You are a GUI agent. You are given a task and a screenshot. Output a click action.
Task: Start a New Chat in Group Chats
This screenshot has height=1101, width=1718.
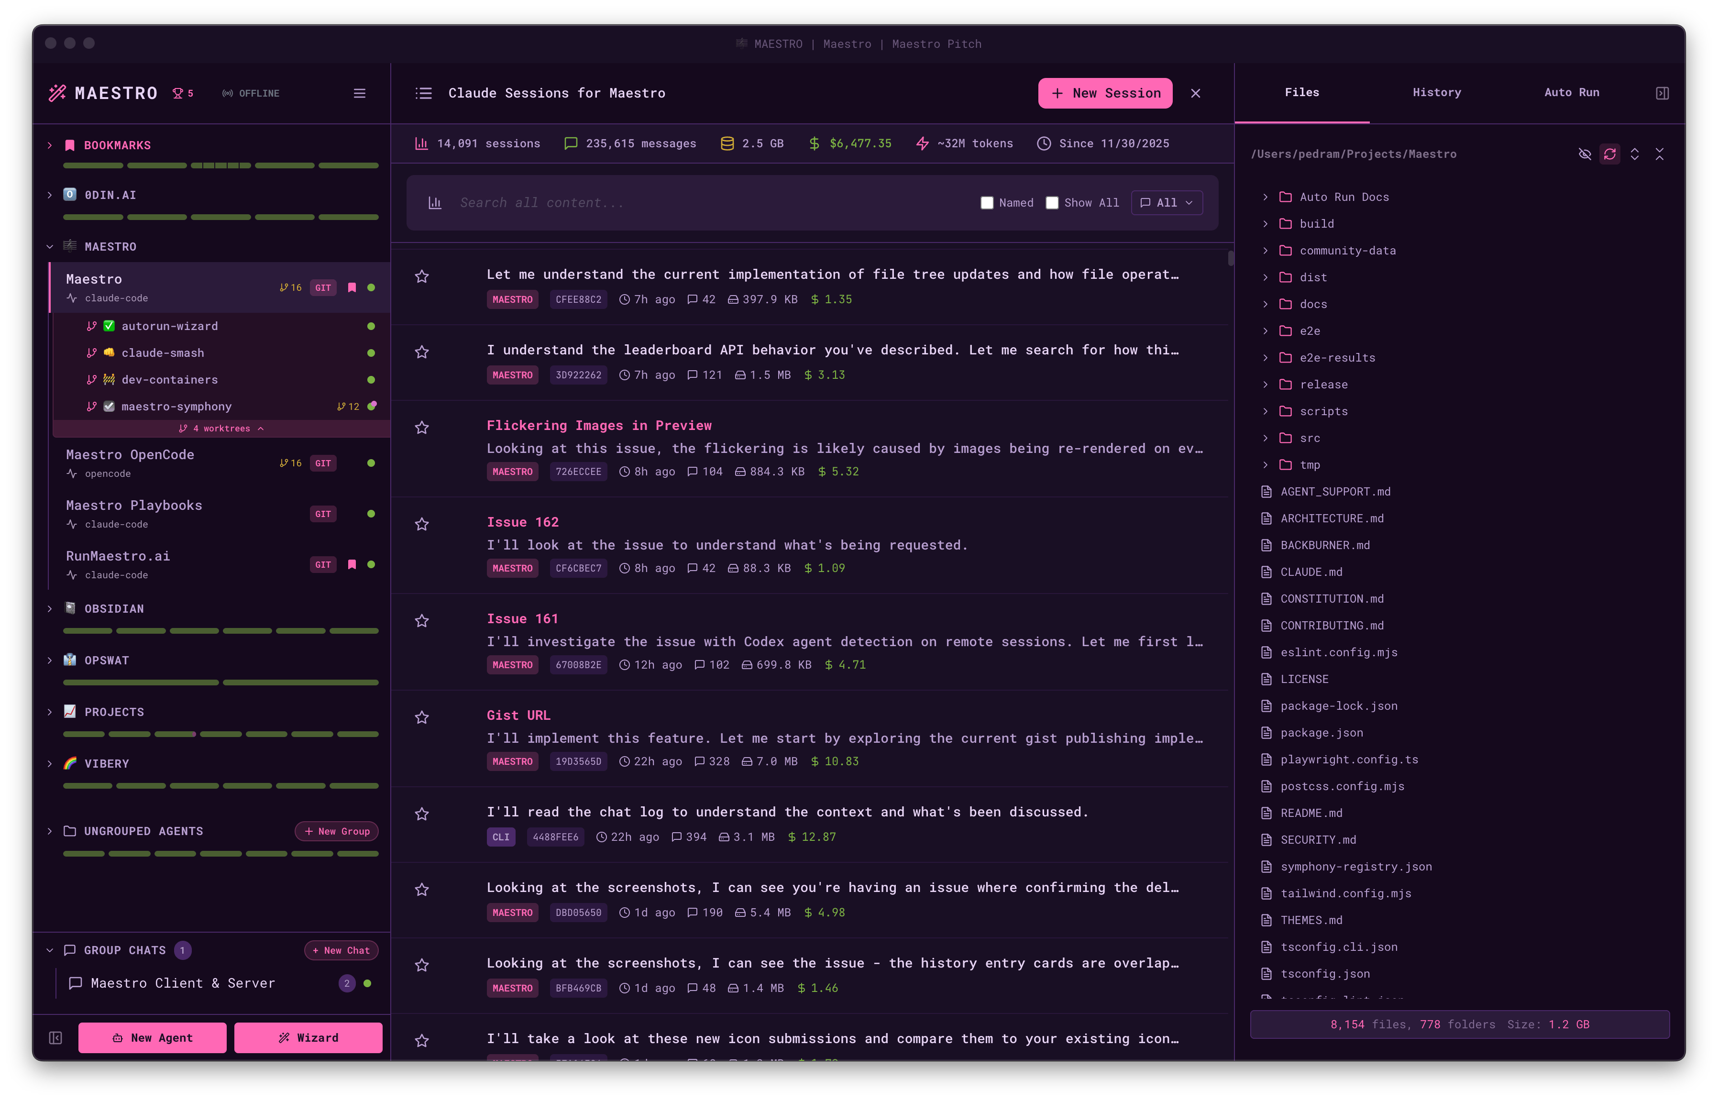coord(341,950)
